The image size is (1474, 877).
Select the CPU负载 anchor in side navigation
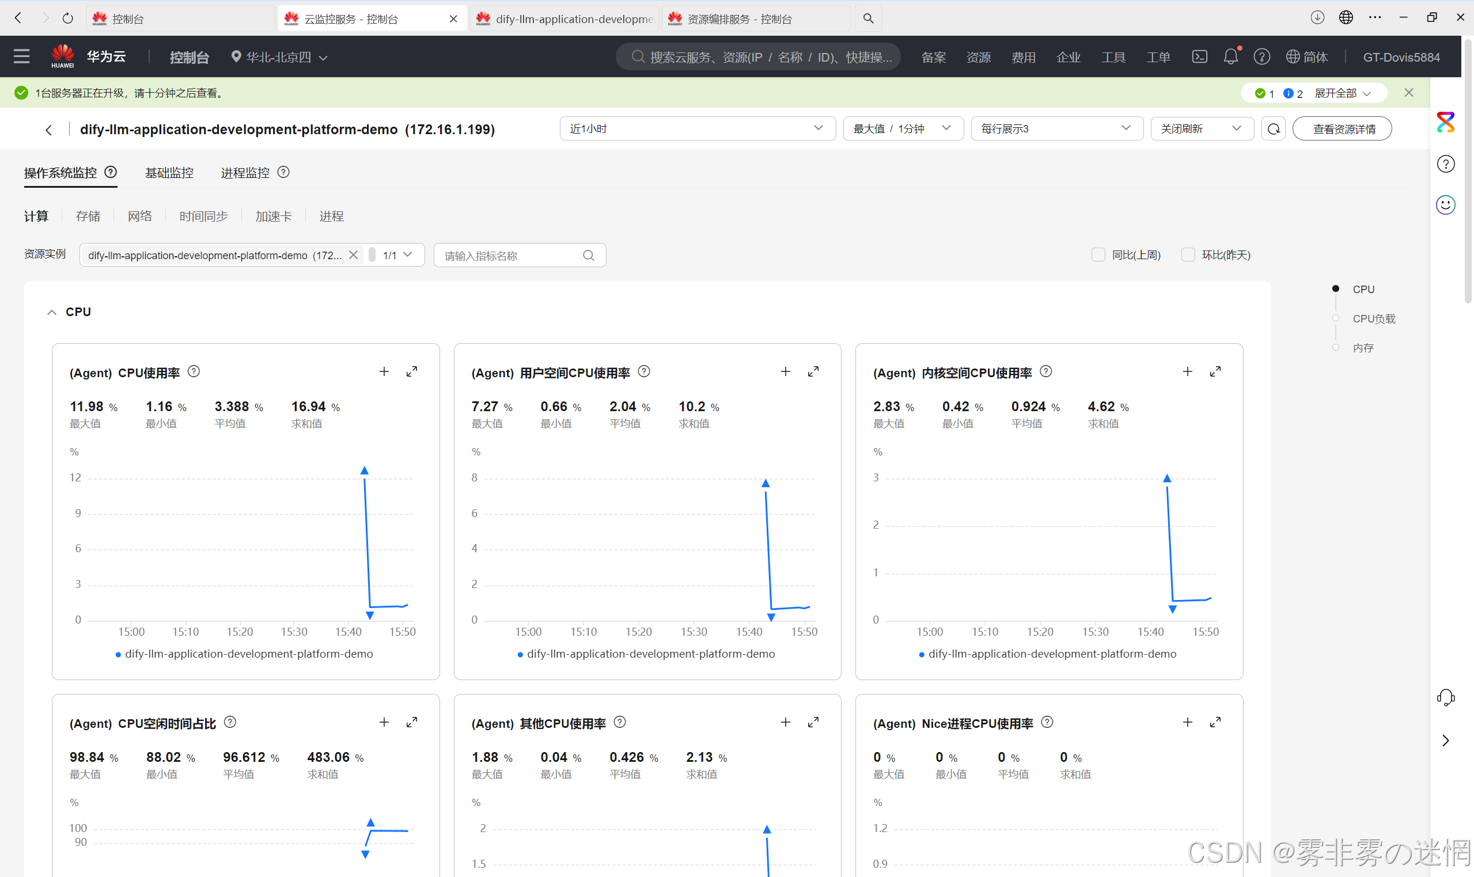click(x=1374, y=318)
